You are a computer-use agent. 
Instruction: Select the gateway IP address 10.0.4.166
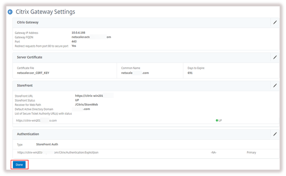78,32
